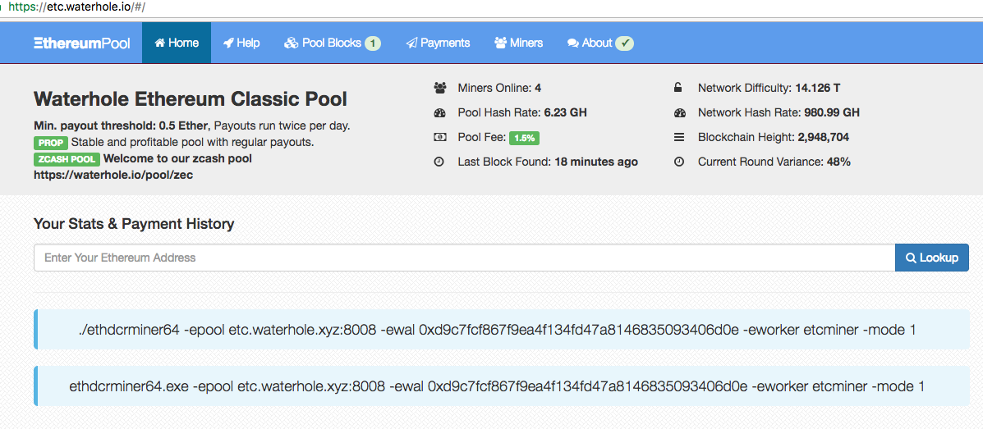Click the About checkmark badge
The width and height of the screenshot is (983, 429).
click(624, 43)
